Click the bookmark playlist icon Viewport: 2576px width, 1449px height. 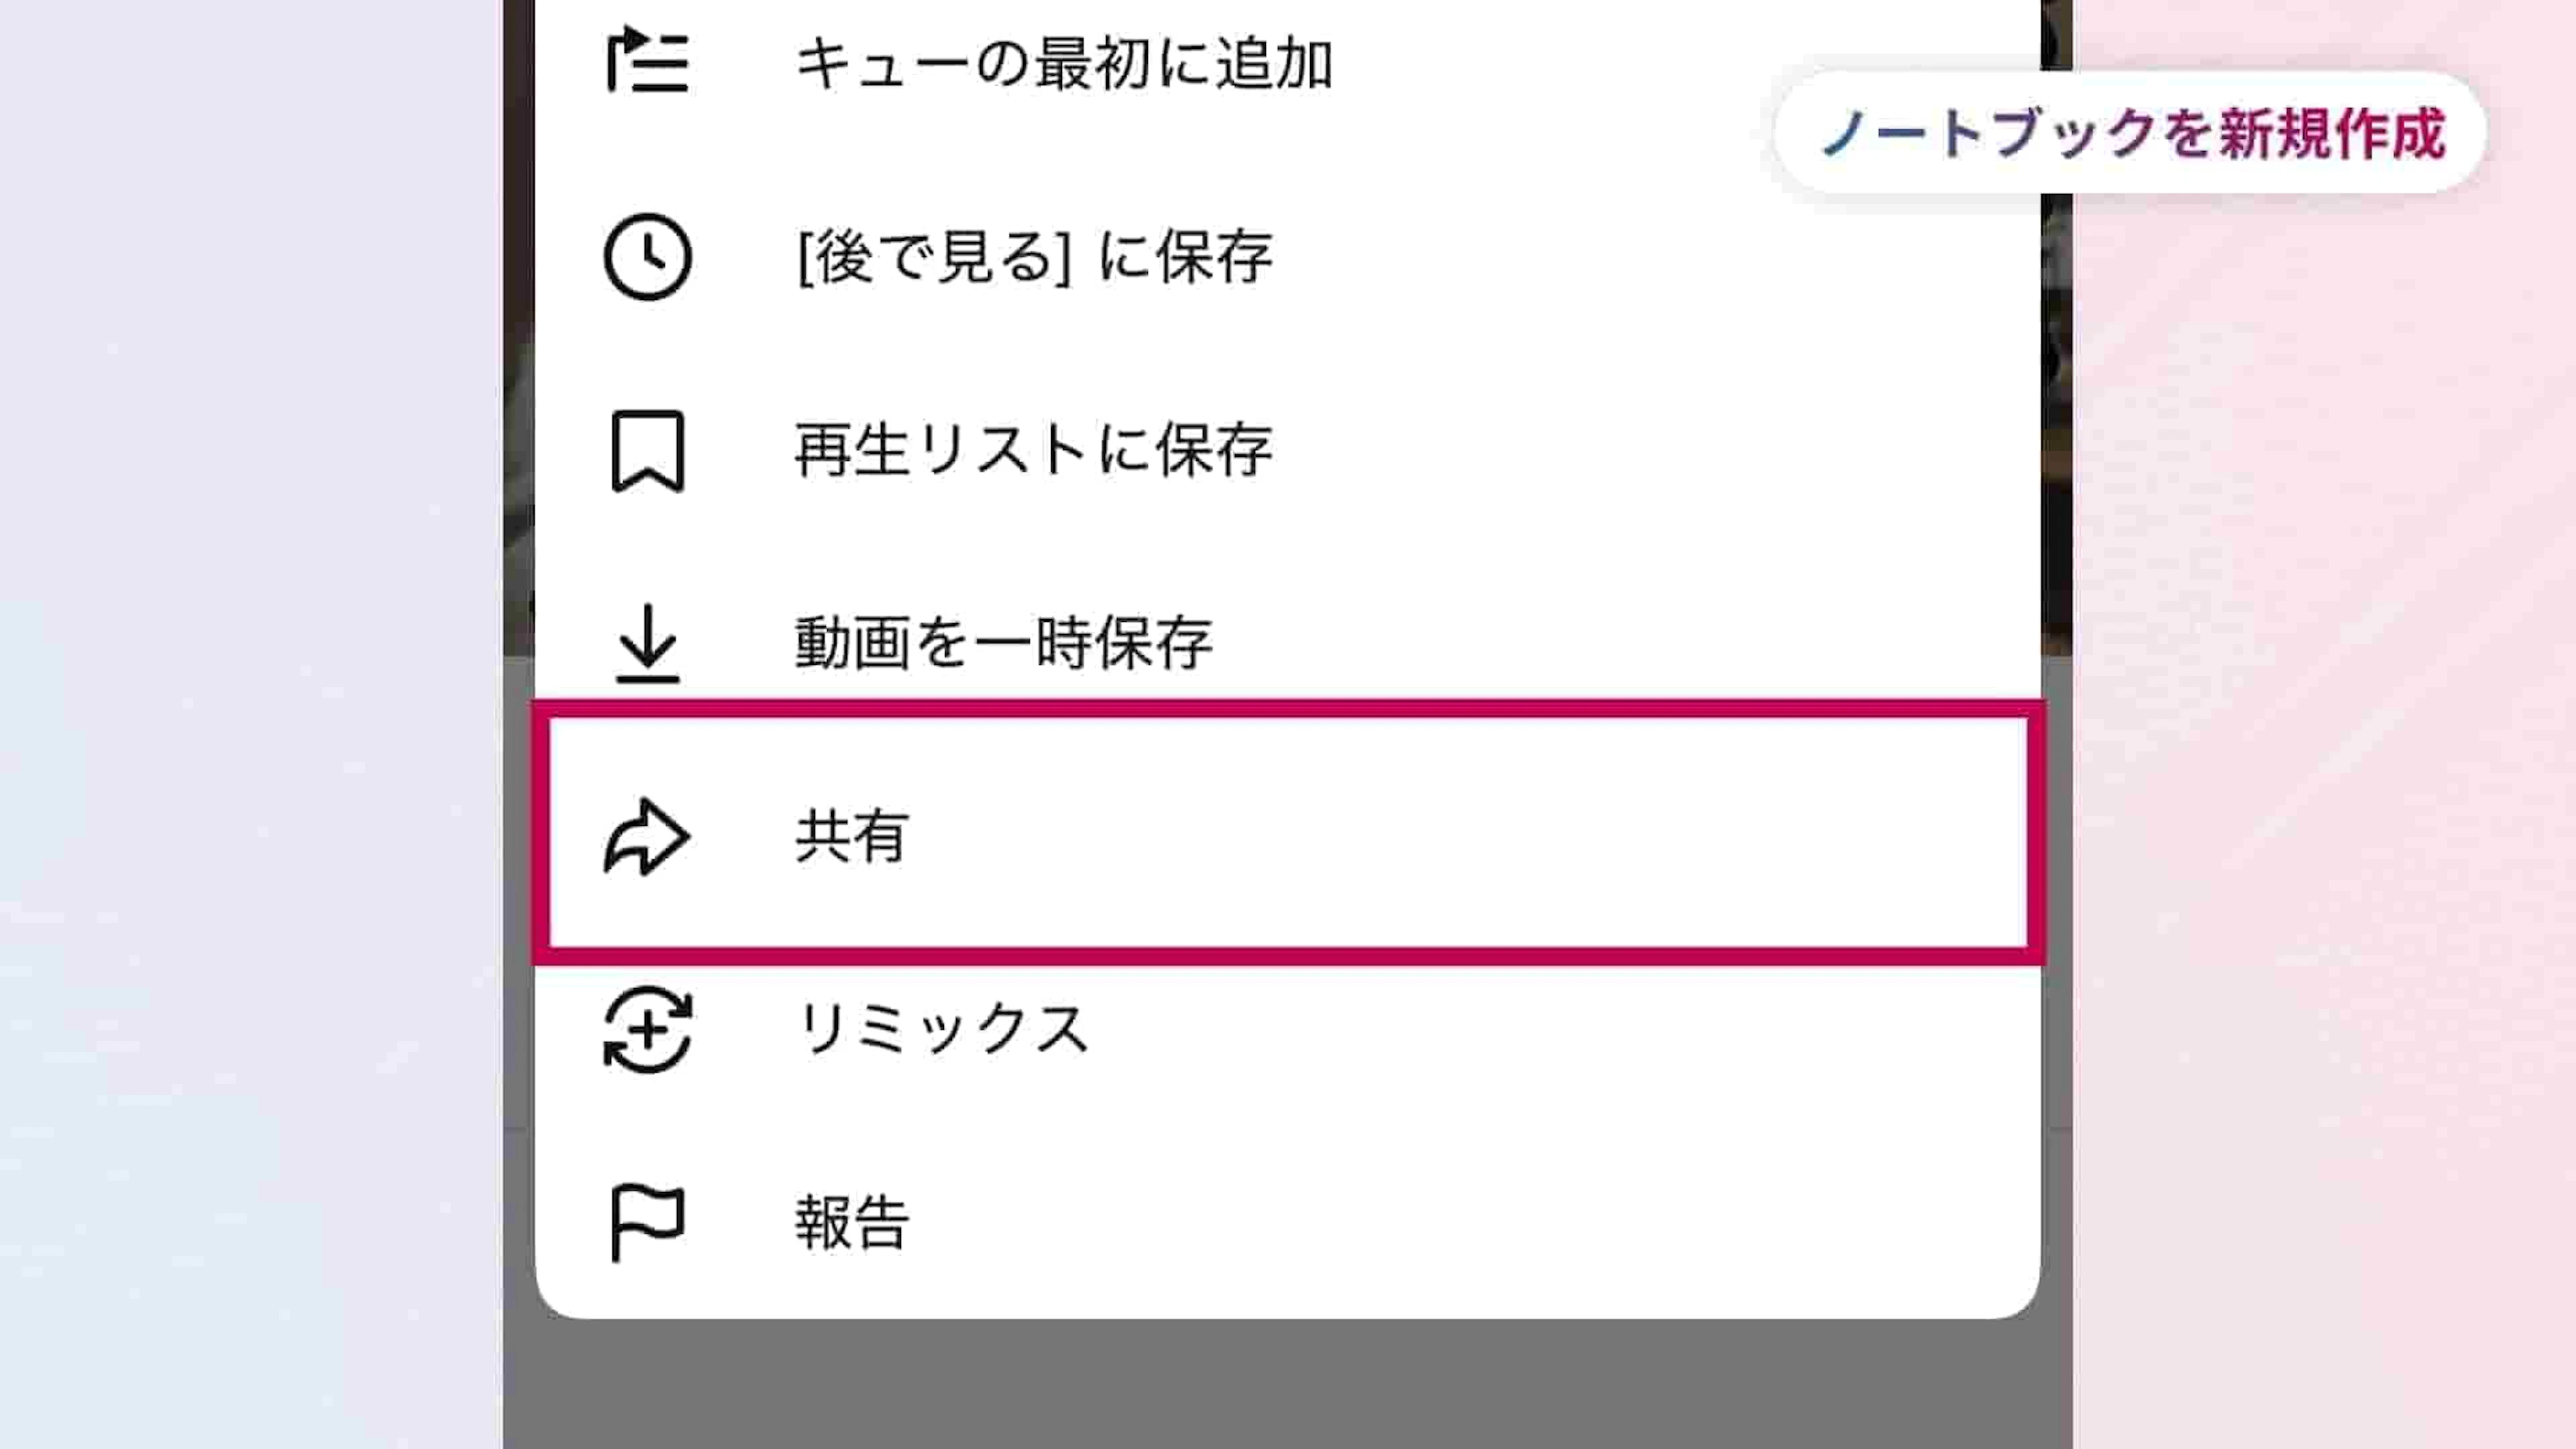tap(647, 450)
